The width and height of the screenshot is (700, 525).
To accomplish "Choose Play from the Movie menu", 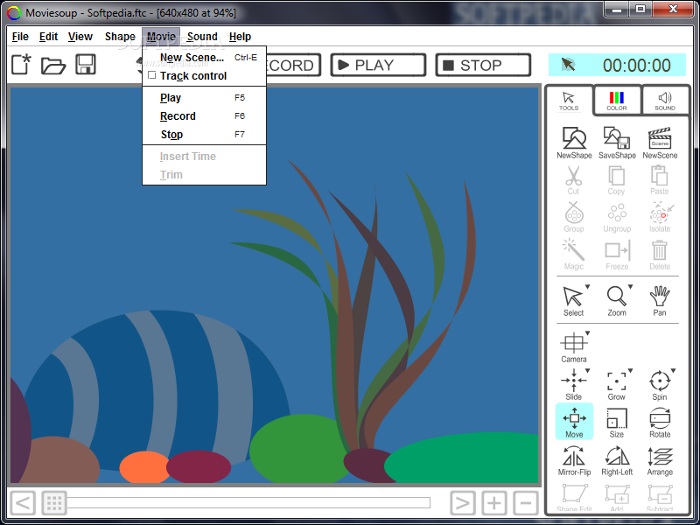I will [205, 98].
